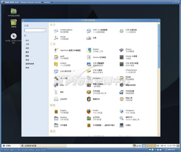Filter by 工具 group in sidebar
Viewport: 181px width, 152px height.
coord(27,44)
